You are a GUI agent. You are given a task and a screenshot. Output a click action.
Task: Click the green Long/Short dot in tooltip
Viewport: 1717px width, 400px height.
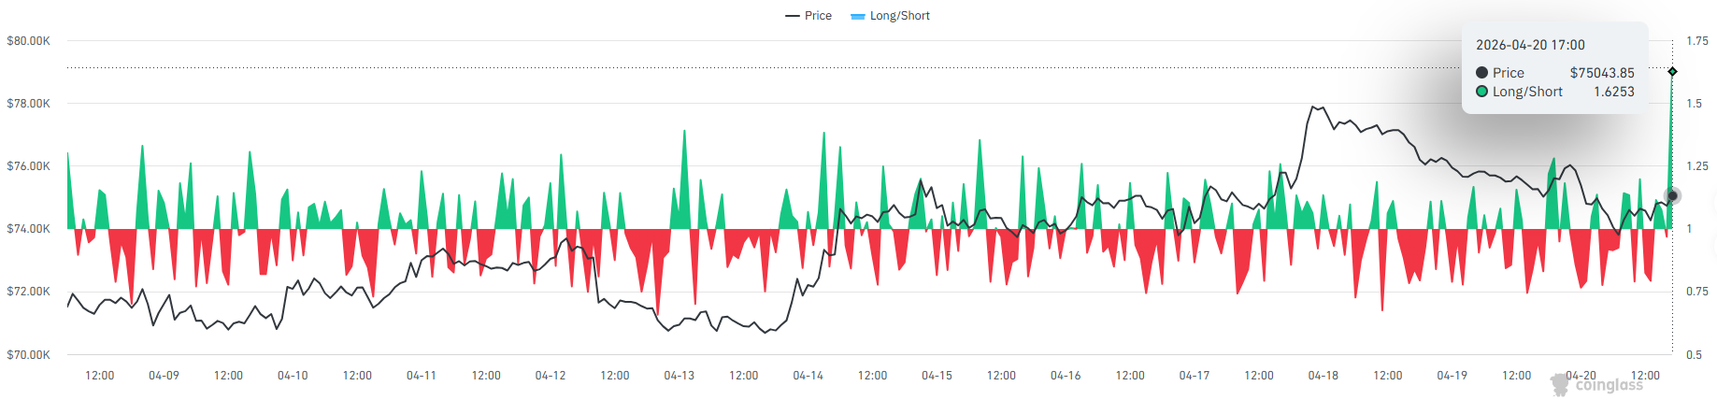point(1481,92)
